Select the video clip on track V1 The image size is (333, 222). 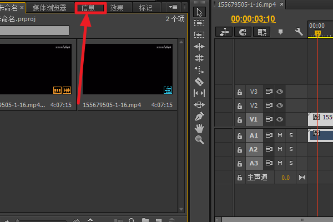point(320,119)
